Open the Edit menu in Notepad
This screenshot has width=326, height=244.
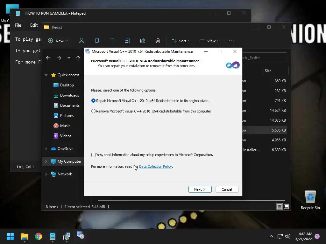point(34,25)
